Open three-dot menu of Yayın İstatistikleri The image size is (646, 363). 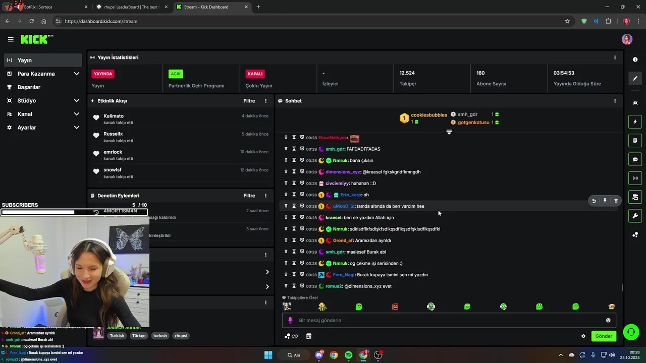615,57
